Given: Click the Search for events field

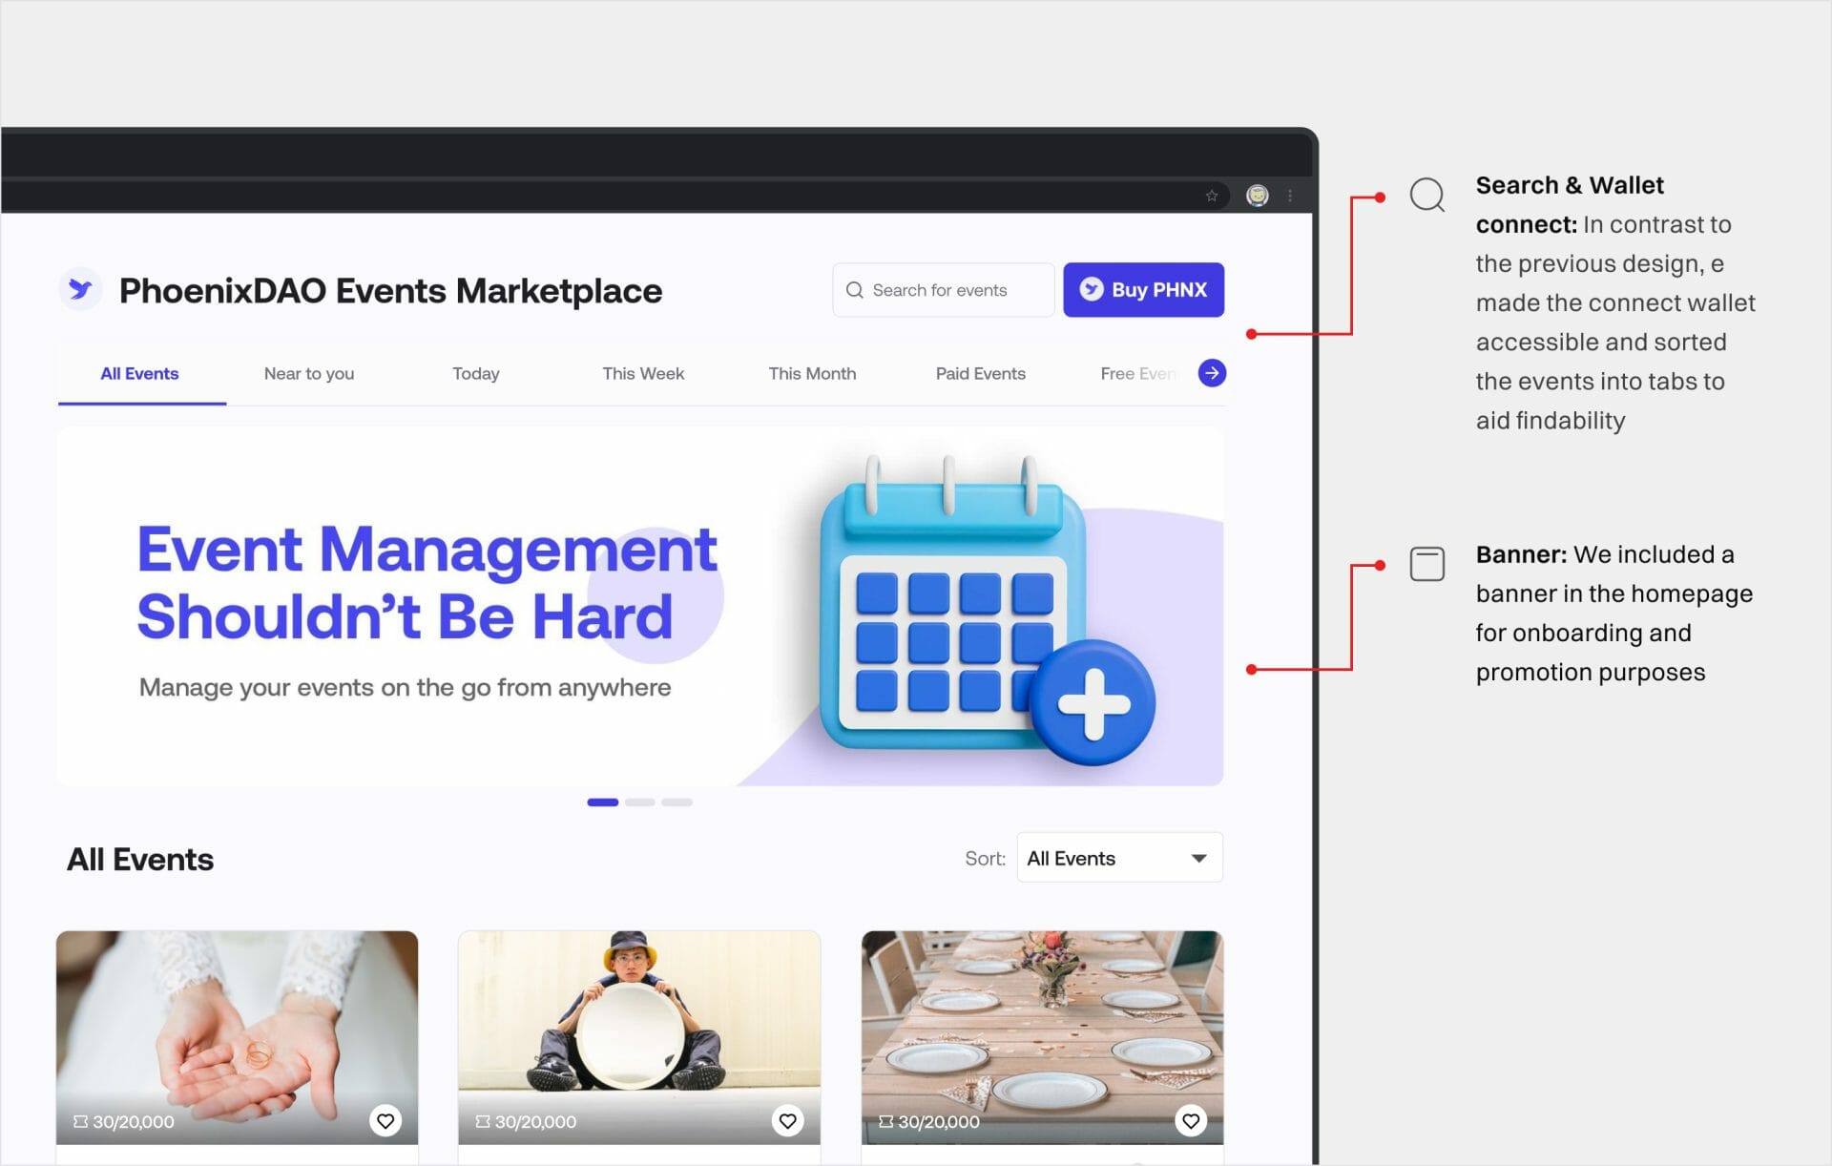Looking at the screenshot, I should point(943,290).
